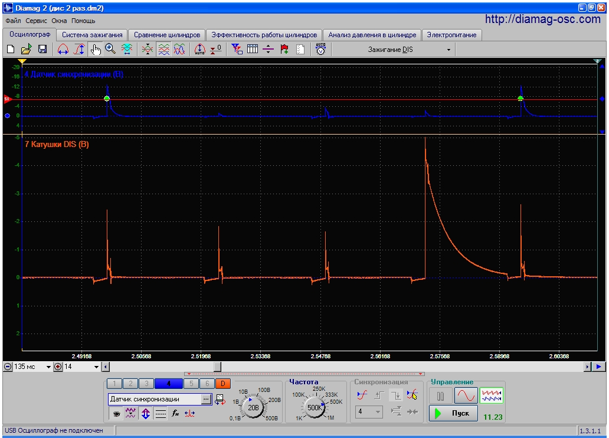
Task: Select rising edge sync with blue line
Action: pos(362,395)
